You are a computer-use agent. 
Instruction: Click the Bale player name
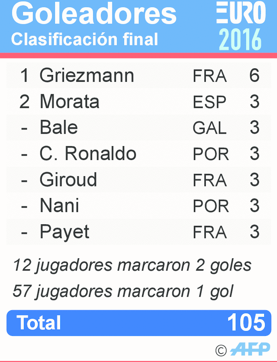[59, 127]
